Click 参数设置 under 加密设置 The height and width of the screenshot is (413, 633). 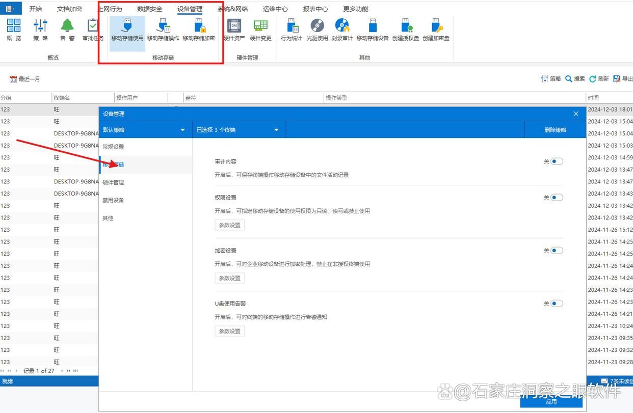tap(230, 278)
